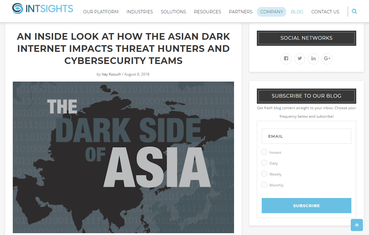
Task: Open the search magnifier icon
Action: [354, 12]
